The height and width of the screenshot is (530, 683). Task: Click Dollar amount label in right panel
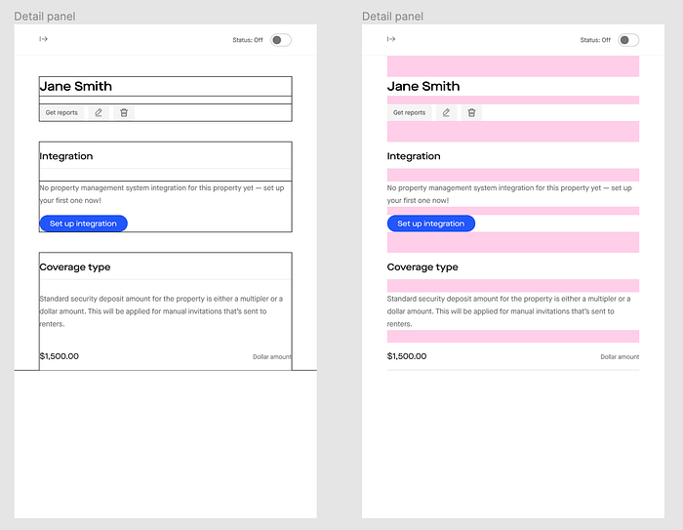(620, 357)
